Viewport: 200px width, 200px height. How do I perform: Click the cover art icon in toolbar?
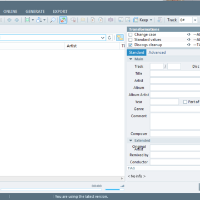pyautogui.click(x=83, y=20)
